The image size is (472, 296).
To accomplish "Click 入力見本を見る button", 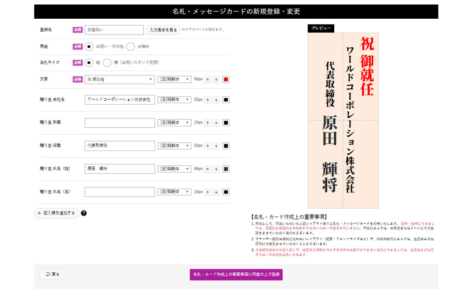I will [163, 30].
